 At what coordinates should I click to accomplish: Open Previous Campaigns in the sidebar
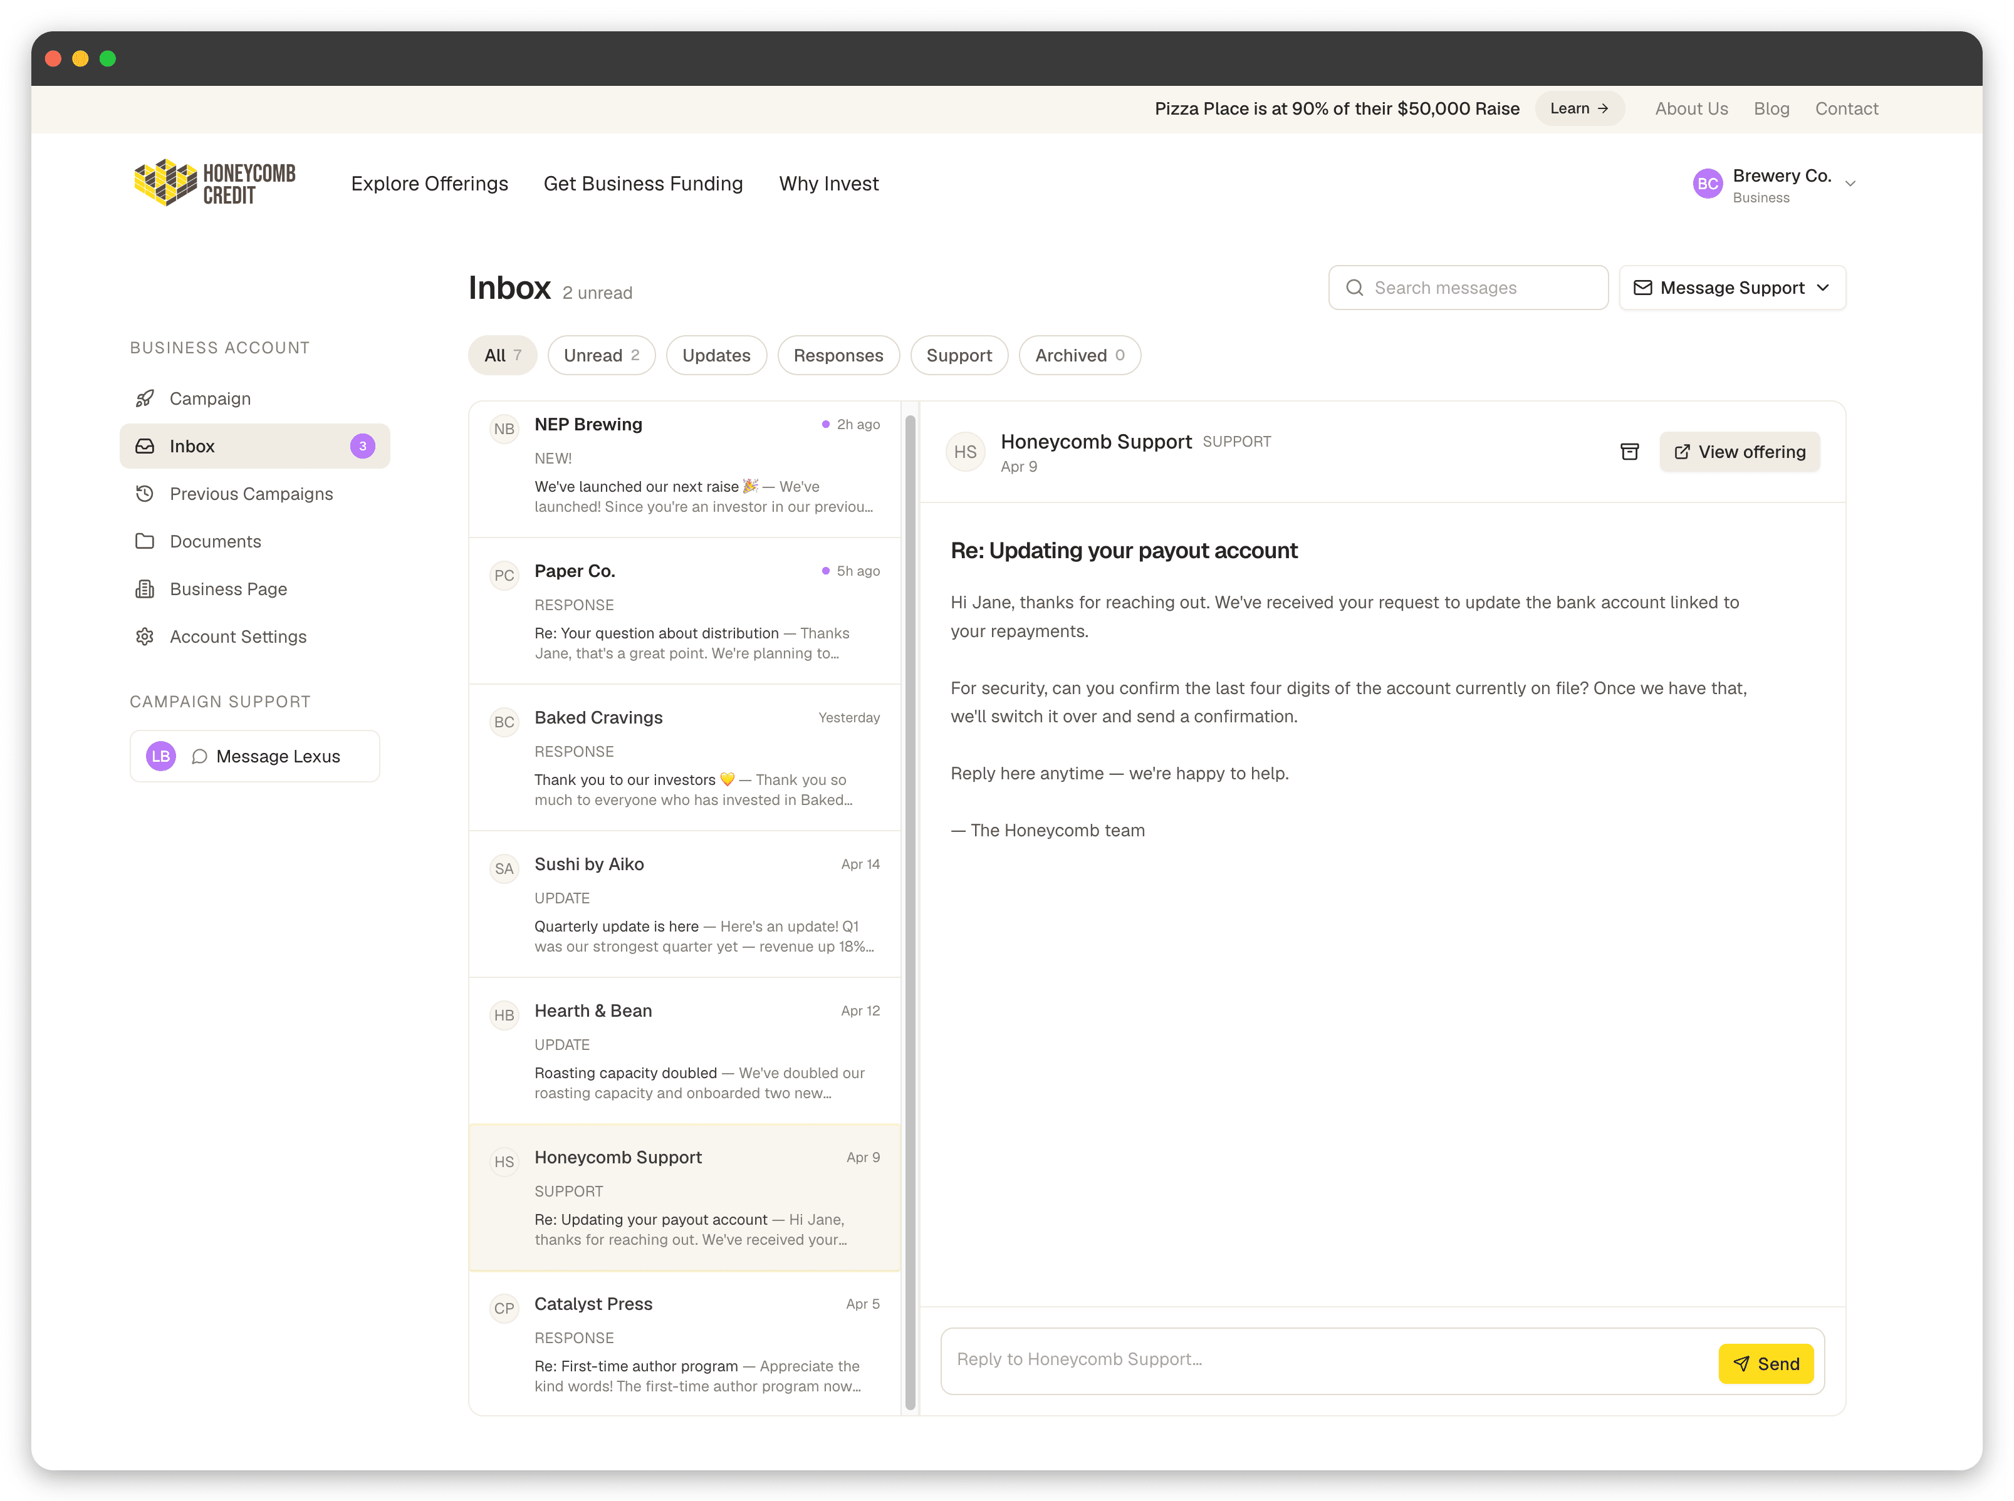(x=254, y=494)
